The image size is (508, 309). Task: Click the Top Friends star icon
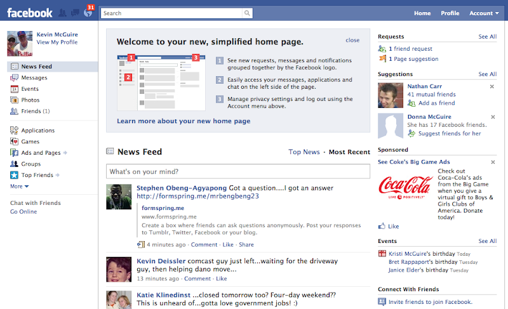[14, 175]
